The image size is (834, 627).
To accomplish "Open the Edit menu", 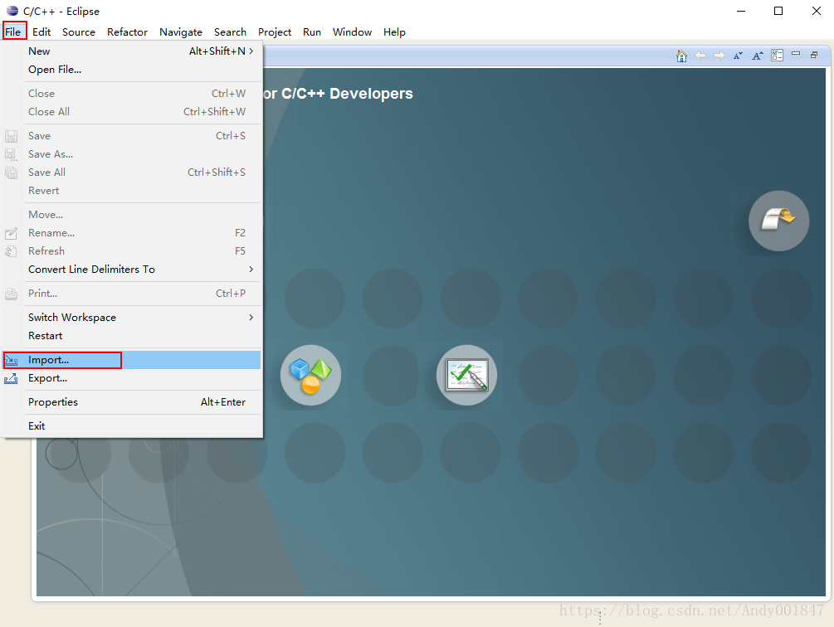I will click(41, 32).
